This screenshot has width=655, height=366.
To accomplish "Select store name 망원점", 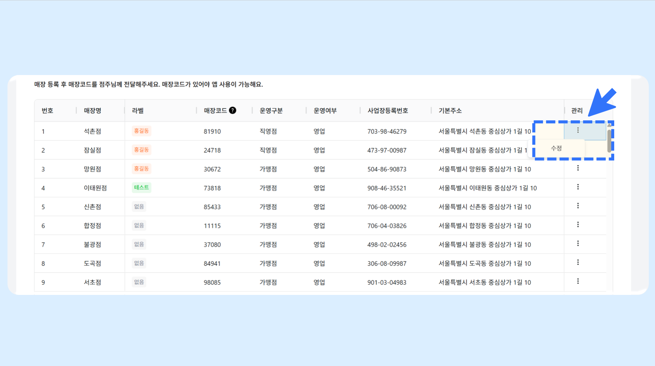I will (x=92, y=169).
